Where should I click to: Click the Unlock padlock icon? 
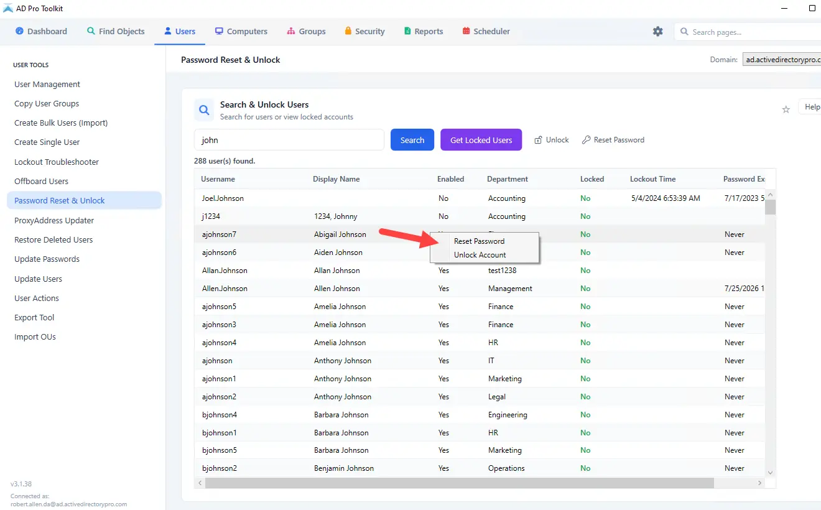click(x=538, y=140)
